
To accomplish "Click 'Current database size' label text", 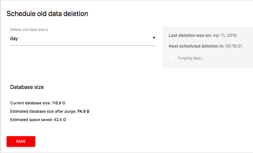I will pos(30,103).
